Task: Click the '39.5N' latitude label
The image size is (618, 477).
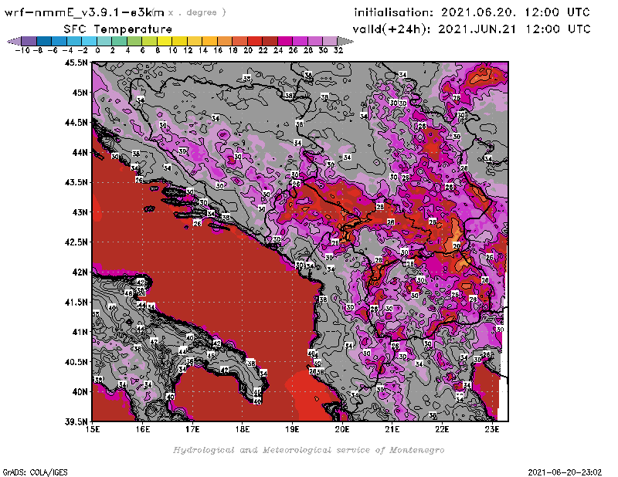Action: pos(76,421)
